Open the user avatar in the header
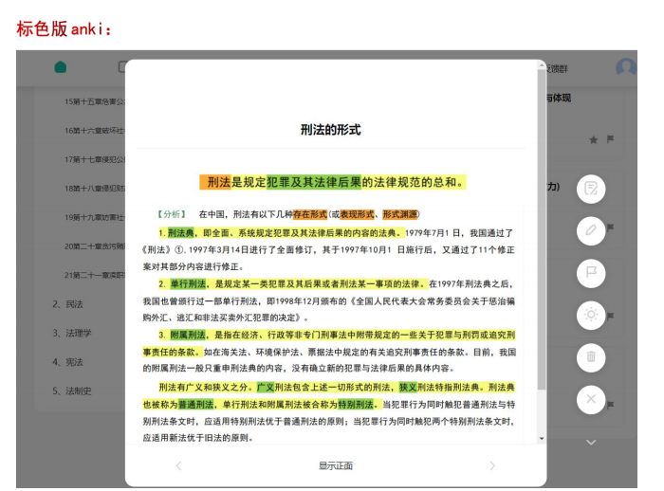The width and height of the screenshot is (664, 491). 626,67
